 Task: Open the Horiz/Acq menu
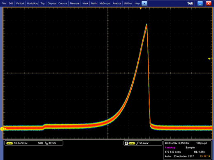tap(32, 3)
